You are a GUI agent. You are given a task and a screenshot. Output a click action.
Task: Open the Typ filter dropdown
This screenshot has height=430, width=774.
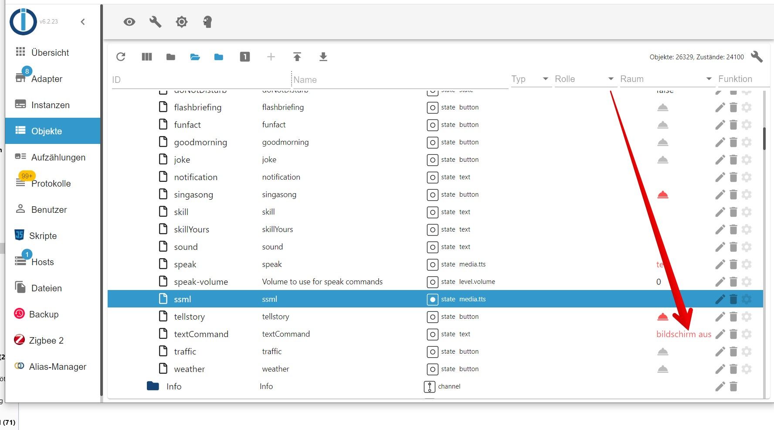[x=531, y=79]
